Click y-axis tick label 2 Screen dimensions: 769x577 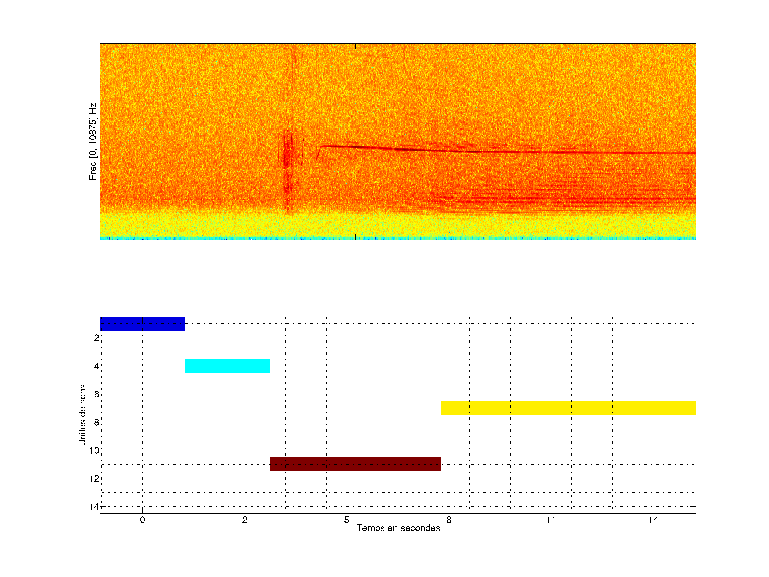point(96,338)
